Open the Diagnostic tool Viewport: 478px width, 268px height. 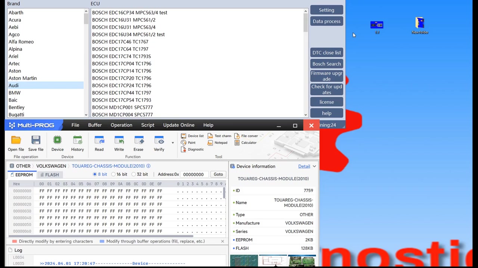point(192,149)
